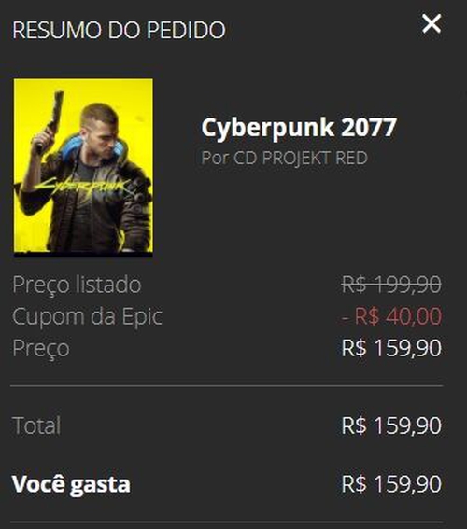Select the Preço label below the coupon
The image size is (467, 529).
coord(41,348)
